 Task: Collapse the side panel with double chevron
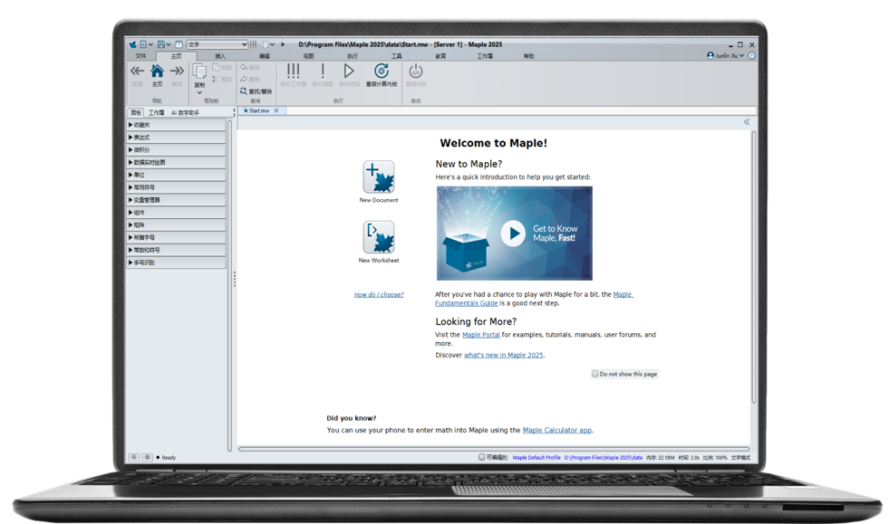[x=747, y=122]
